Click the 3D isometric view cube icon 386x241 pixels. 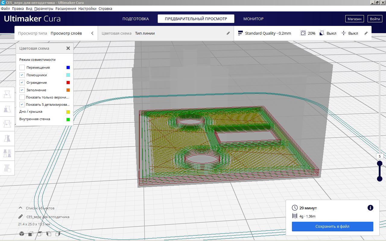click(x=22, y=234)
